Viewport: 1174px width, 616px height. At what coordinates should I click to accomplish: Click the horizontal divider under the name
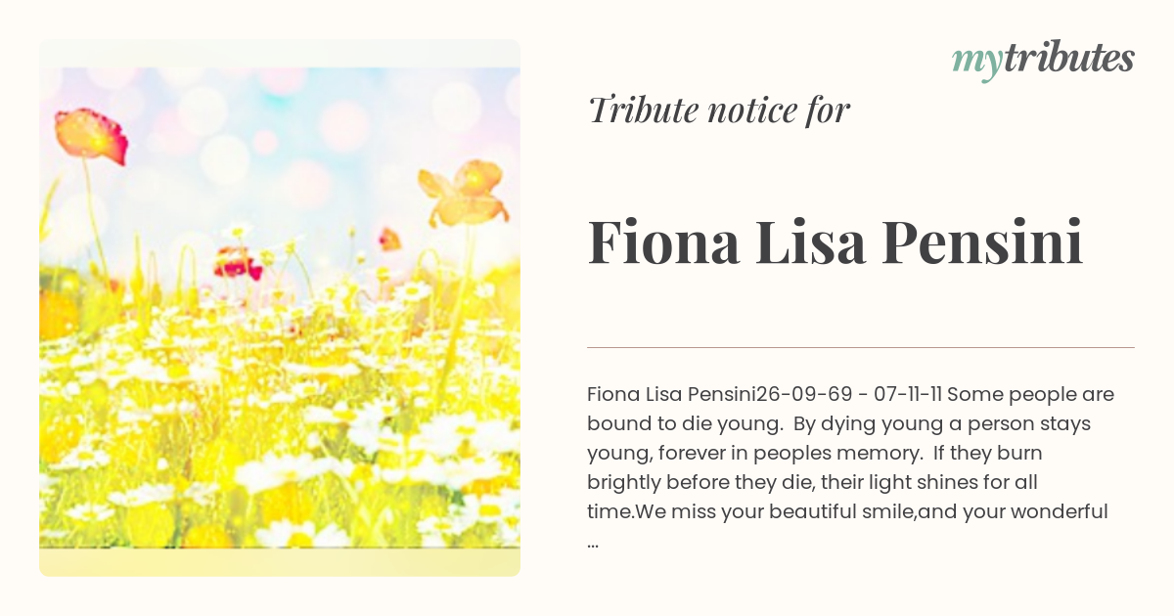pyautogui.click(x=860, y=347)
